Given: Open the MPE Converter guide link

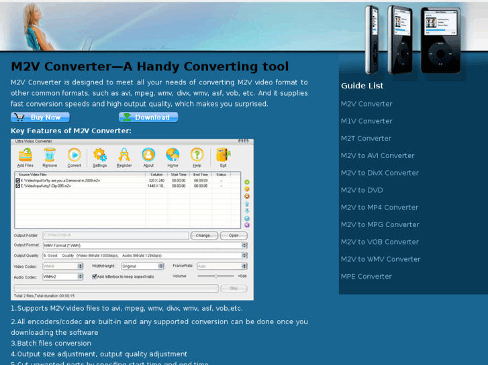Looking at the screenshot, I should coord(367,276).
